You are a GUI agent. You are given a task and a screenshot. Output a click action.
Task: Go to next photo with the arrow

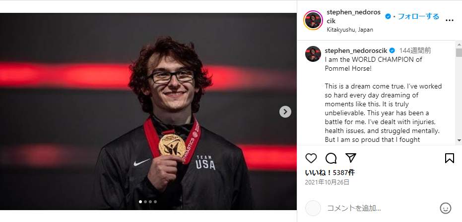pos(285,112)
